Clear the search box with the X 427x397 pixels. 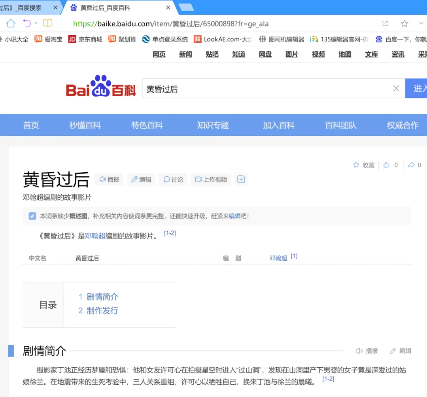396,88
